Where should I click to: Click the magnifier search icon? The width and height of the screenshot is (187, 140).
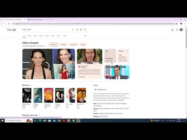(x=85, y=30)
